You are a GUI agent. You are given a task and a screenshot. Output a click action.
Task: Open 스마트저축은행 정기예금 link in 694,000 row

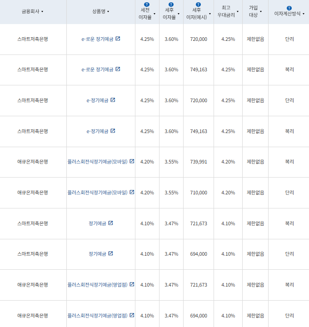[x=97, y=254]
